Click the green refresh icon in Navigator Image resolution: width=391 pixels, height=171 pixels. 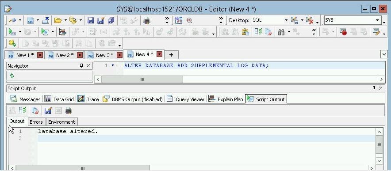click(11, 76)
